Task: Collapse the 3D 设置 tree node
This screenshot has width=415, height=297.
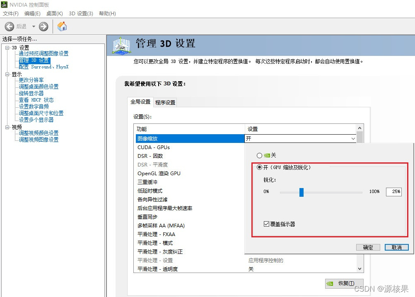Action: coord(7,48)
